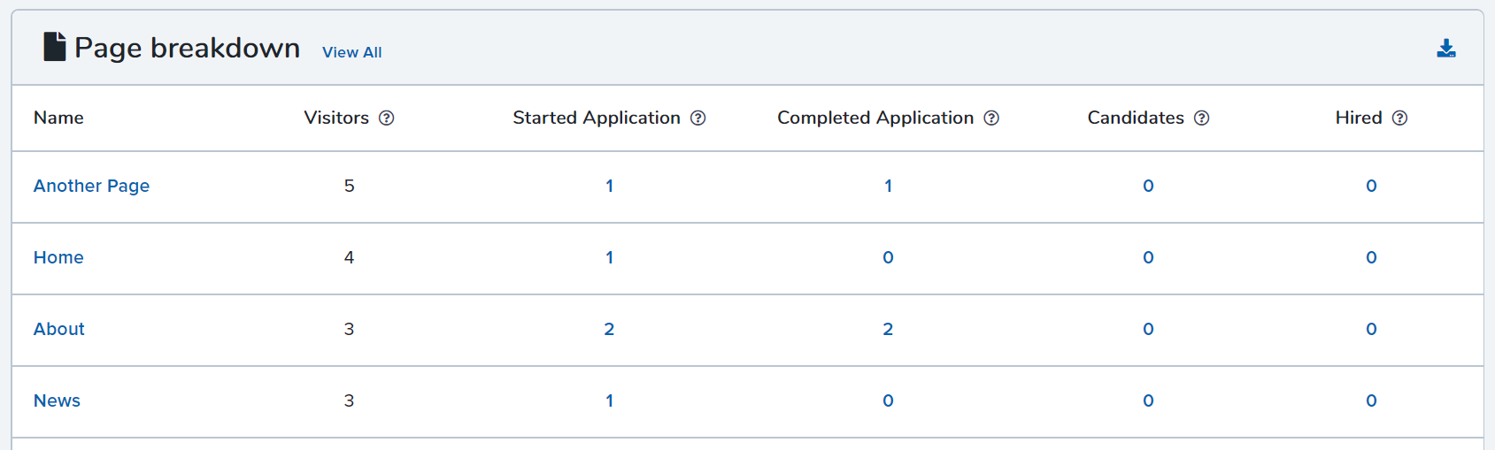Open the News page link
Image resolution: width=1495 pixels, height=450 pixels.
click(x=57, y=400)
